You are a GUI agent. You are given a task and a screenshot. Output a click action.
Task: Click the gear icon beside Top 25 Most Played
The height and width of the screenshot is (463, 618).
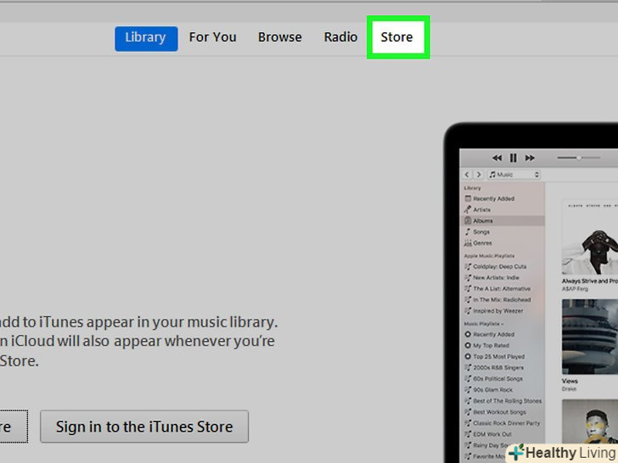pyautogui.click(x=468, y=356)
